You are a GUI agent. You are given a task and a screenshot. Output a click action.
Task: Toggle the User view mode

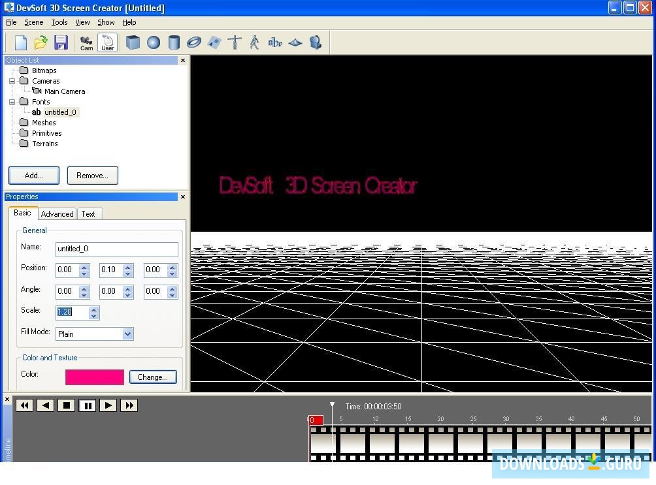(x=107, y=42)
